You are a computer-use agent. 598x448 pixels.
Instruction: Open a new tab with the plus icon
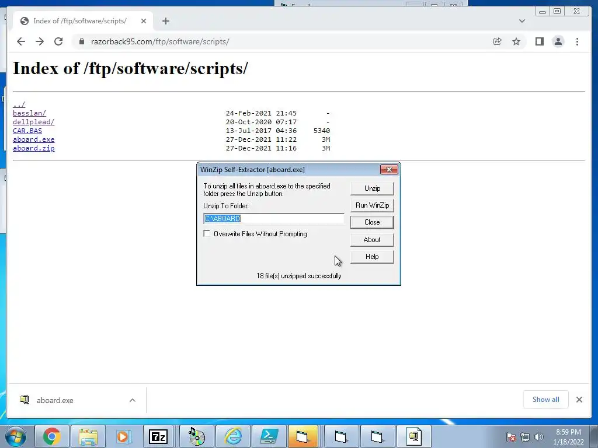click(x=165, y=21)
